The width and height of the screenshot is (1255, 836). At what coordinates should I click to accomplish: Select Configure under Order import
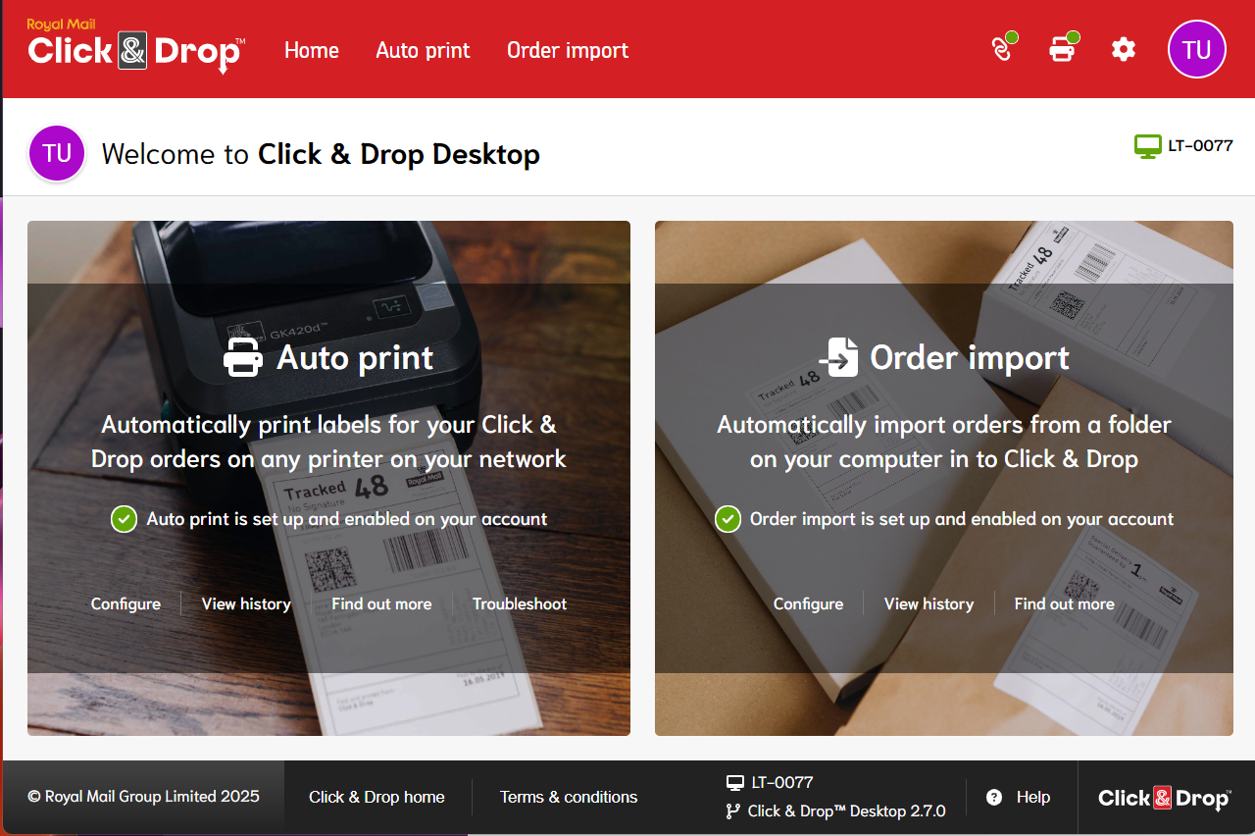(808, 603)
